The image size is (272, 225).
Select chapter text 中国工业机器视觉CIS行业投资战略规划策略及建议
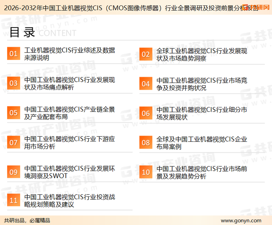70,201
